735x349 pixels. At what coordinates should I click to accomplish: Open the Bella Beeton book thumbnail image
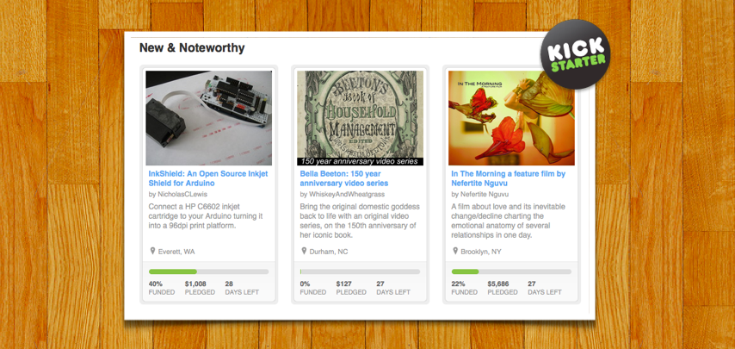point(361,114)
